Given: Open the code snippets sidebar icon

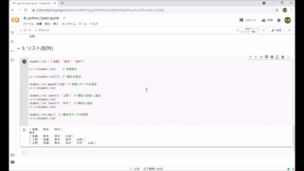Looking at the screenshot, I should [12, 51].
